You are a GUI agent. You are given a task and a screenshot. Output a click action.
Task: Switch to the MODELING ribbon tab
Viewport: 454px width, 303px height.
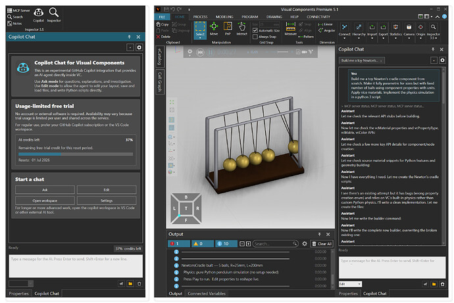point(224,17)
